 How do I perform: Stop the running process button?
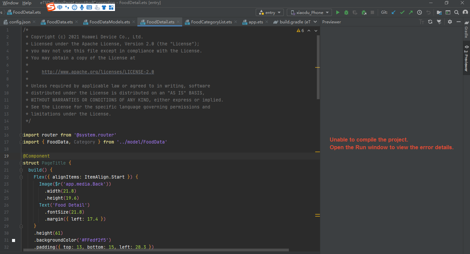pyautogui.click(x=372, y=12)
